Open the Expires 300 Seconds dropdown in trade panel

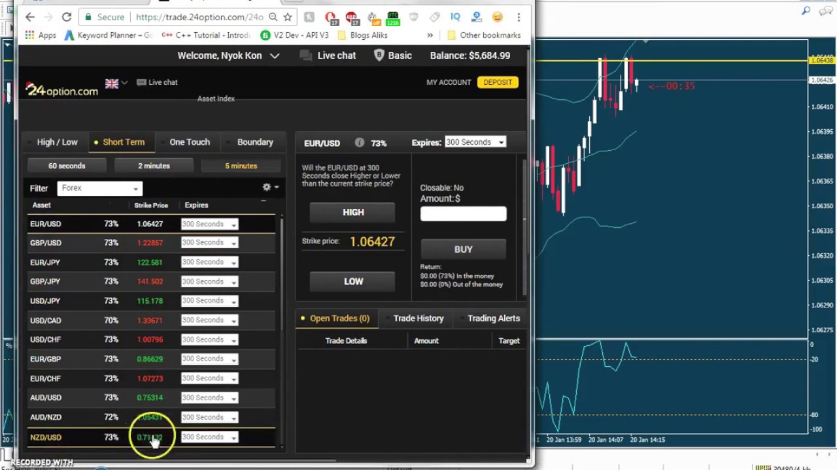coord(475,142)
